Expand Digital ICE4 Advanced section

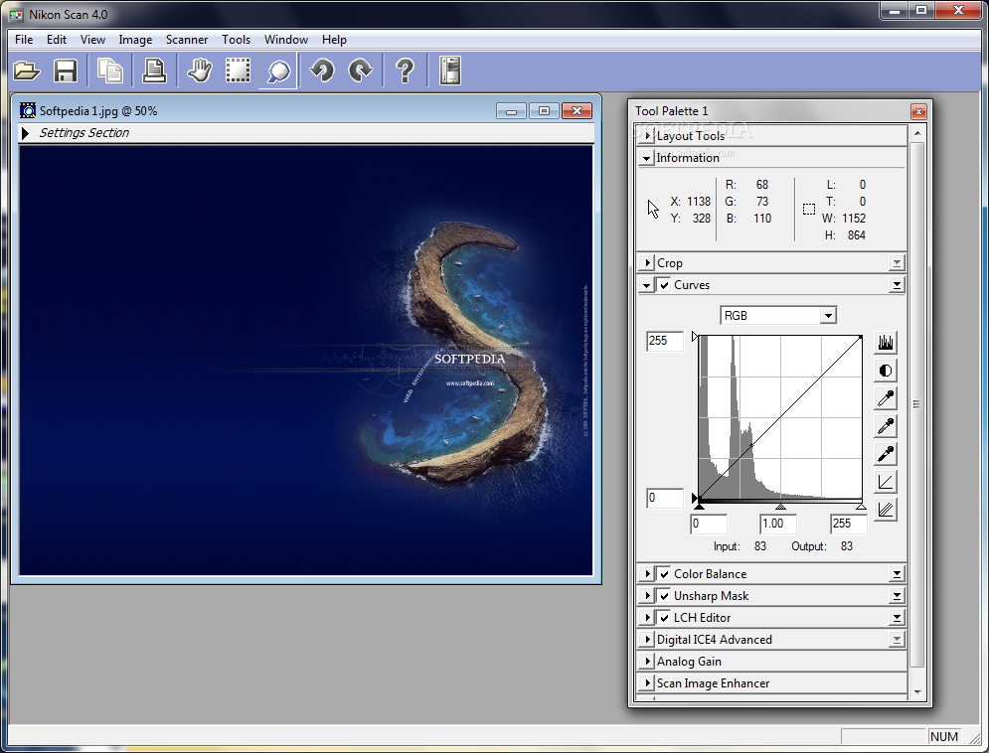[x=647, y=640]
